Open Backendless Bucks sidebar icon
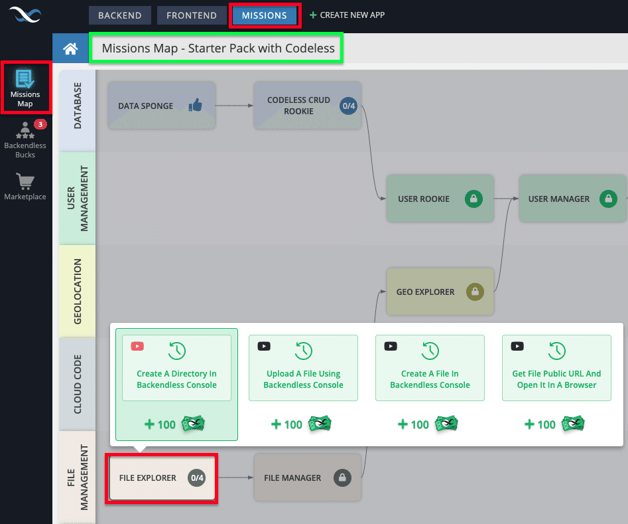 coord(25,130)
